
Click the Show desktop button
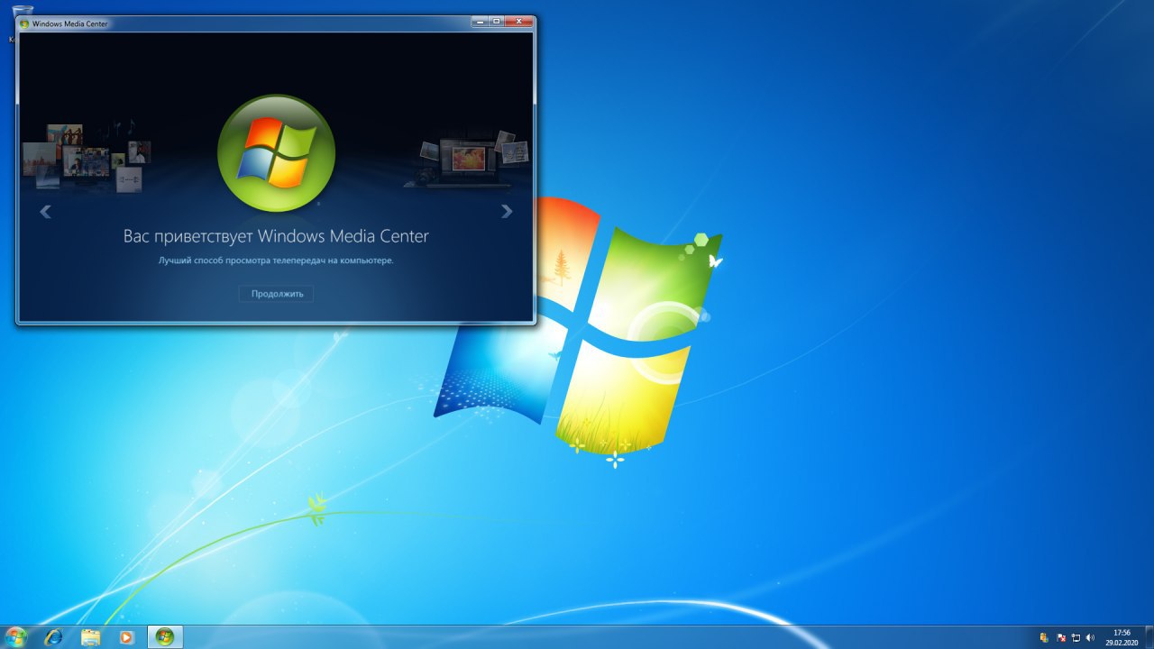click(x=1149, y=637)
